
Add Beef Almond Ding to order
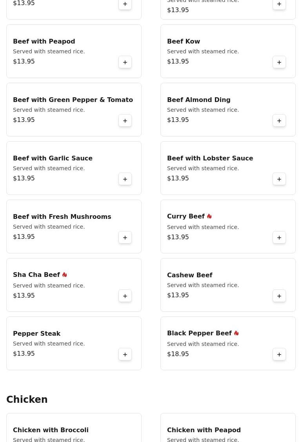click(x=279, y=121)
